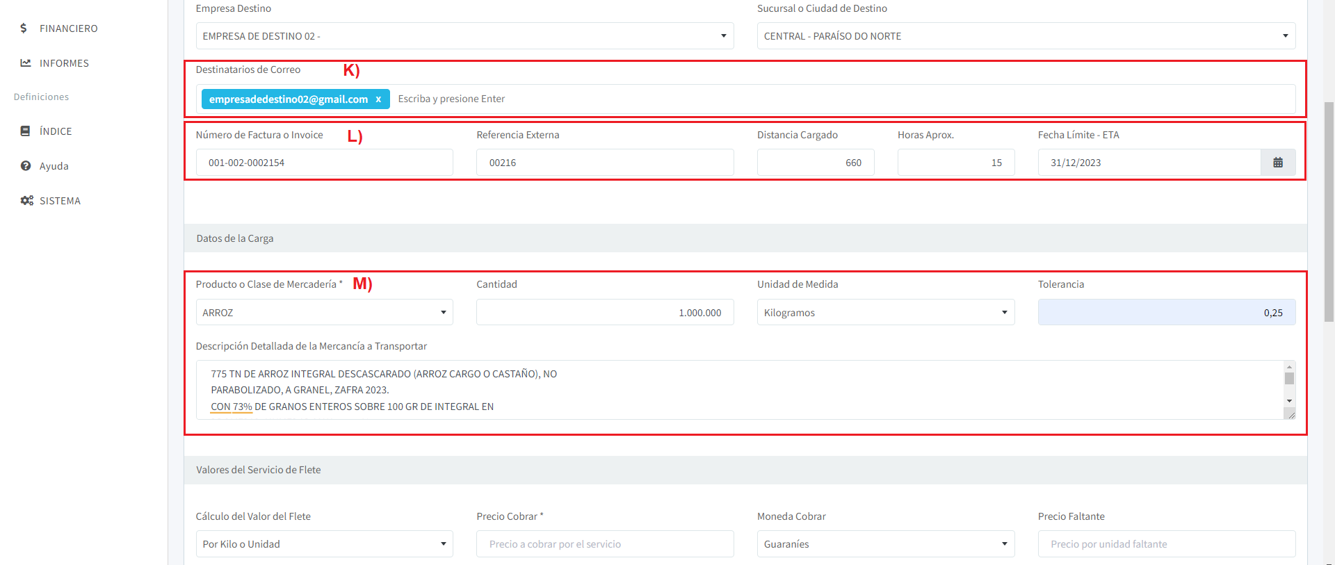
Task: Click the FINANCIERO dollar sign icon
Action: 24,28
